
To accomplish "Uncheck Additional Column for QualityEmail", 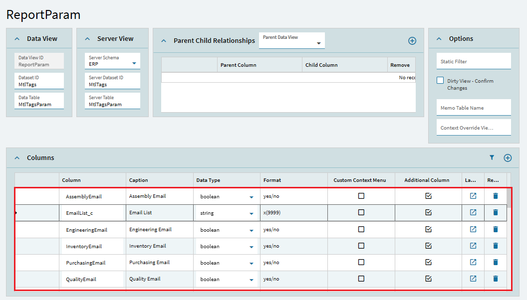I will click(x=428, y=279).
